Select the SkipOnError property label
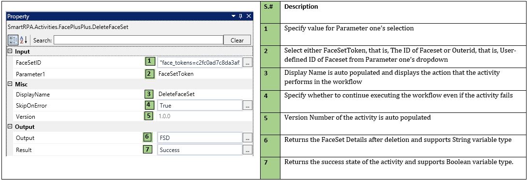Image resolution: width=528 pixels, height=180 pixels. point(31,106)
